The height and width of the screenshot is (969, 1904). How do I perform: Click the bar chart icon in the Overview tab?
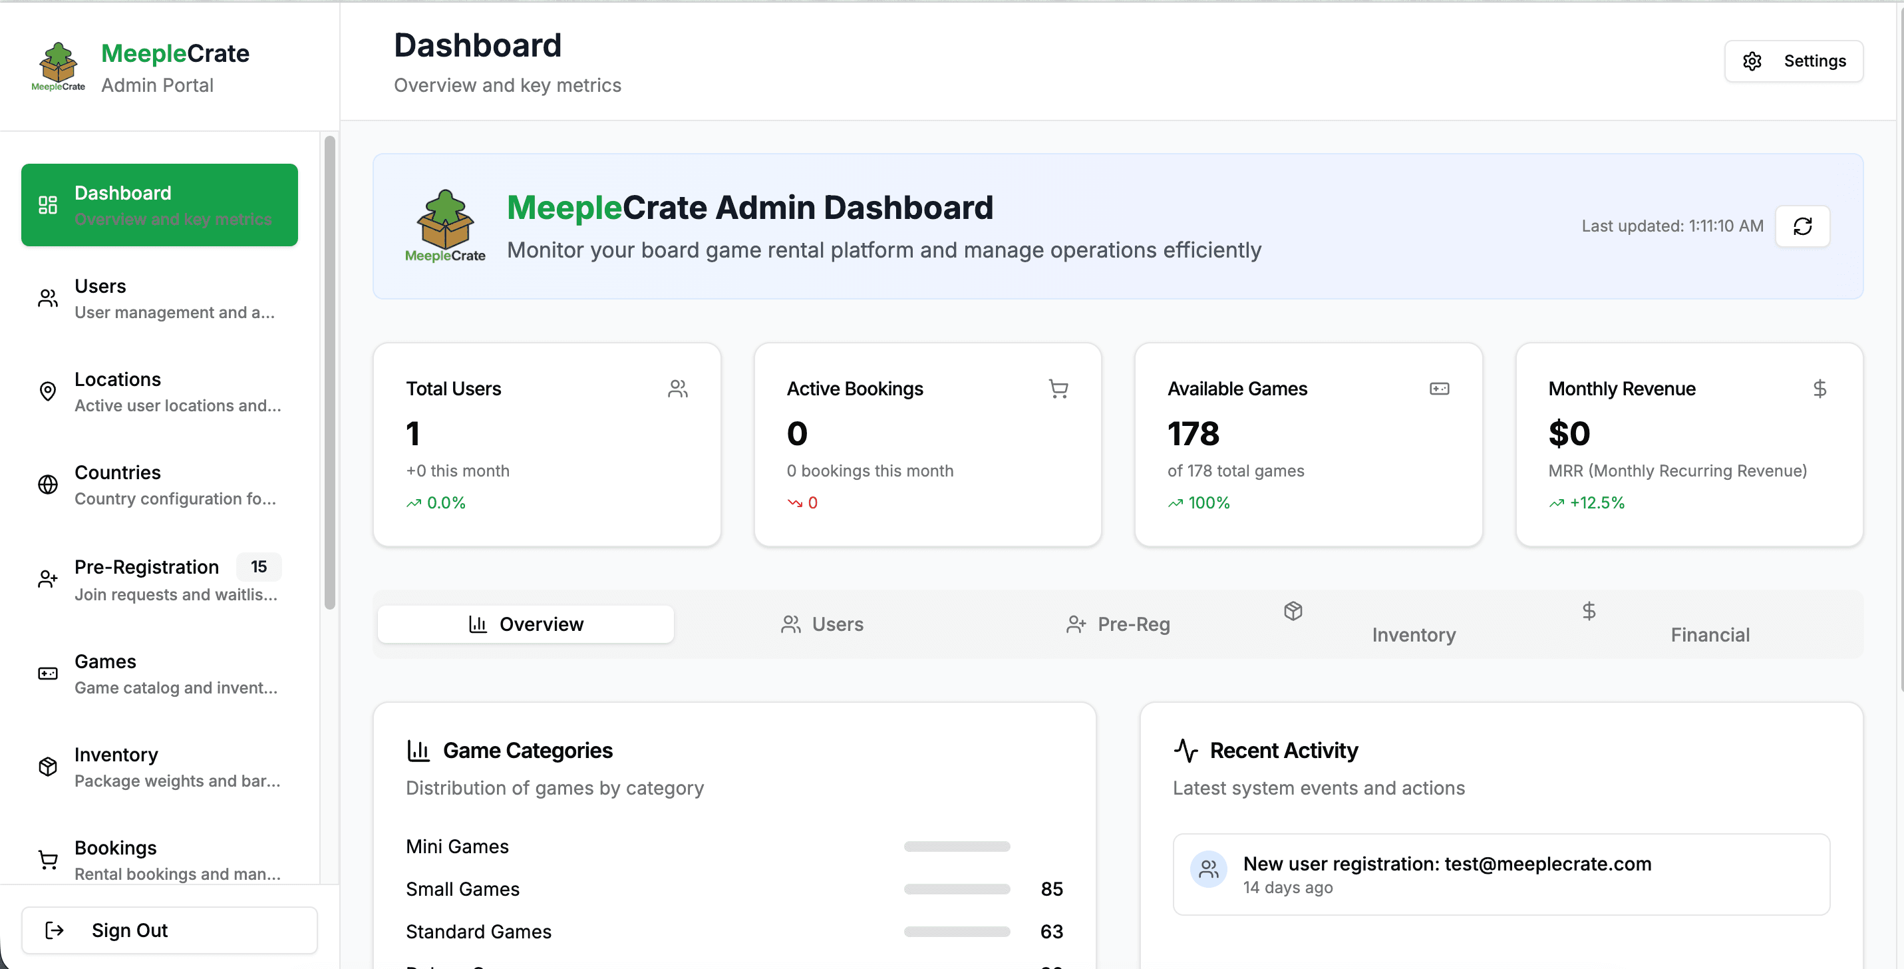[x=478, y=624]
